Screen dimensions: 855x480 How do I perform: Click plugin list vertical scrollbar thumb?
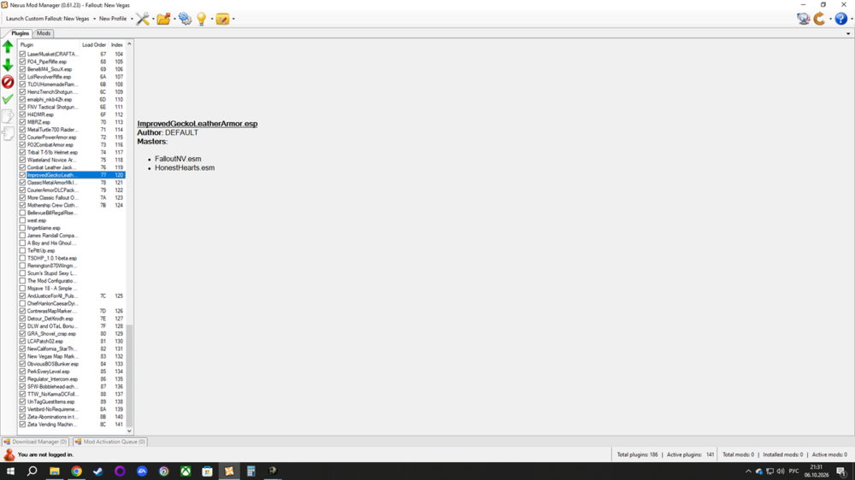pos(129,376)
